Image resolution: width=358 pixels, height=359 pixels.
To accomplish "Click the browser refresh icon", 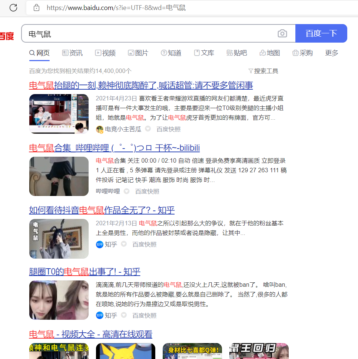I will pos(14,8).
